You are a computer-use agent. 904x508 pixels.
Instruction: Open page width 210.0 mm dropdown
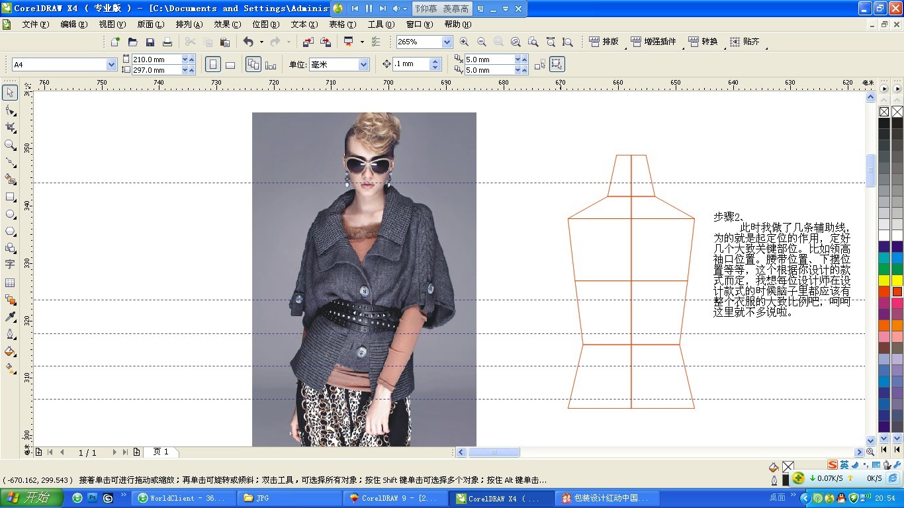click(x=185, y=60)
